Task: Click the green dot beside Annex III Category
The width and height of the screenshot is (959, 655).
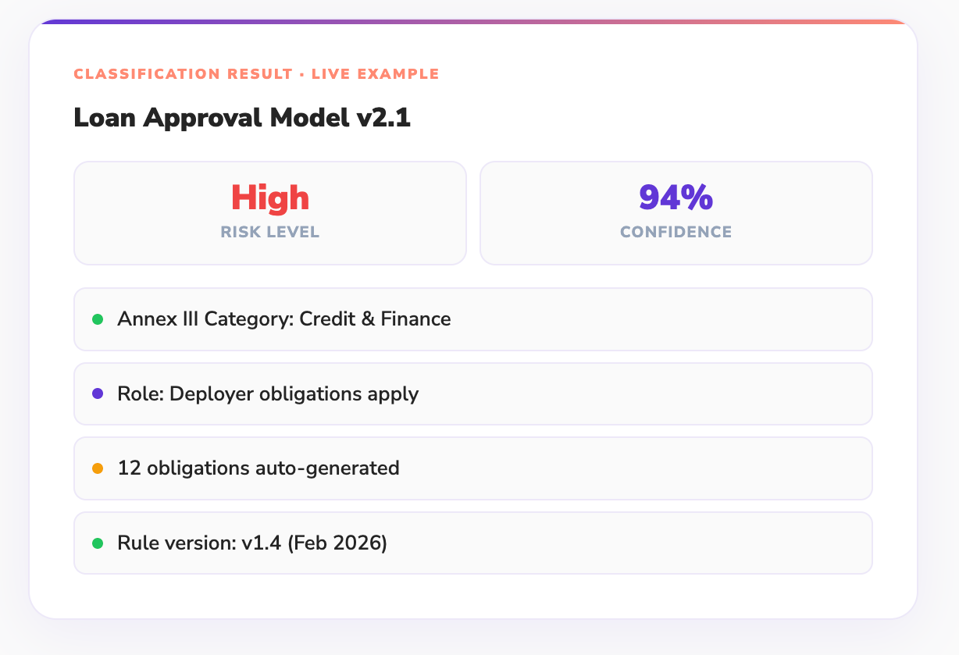Action: point(98,319)
